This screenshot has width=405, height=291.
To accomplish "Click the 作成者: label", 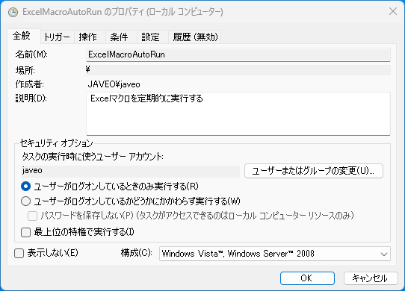I will [29, 84].
